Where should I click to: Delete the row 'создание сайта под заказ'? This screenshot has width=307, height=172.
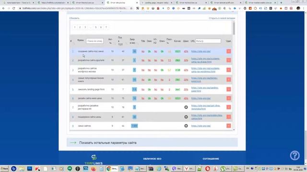pos(228,51)
